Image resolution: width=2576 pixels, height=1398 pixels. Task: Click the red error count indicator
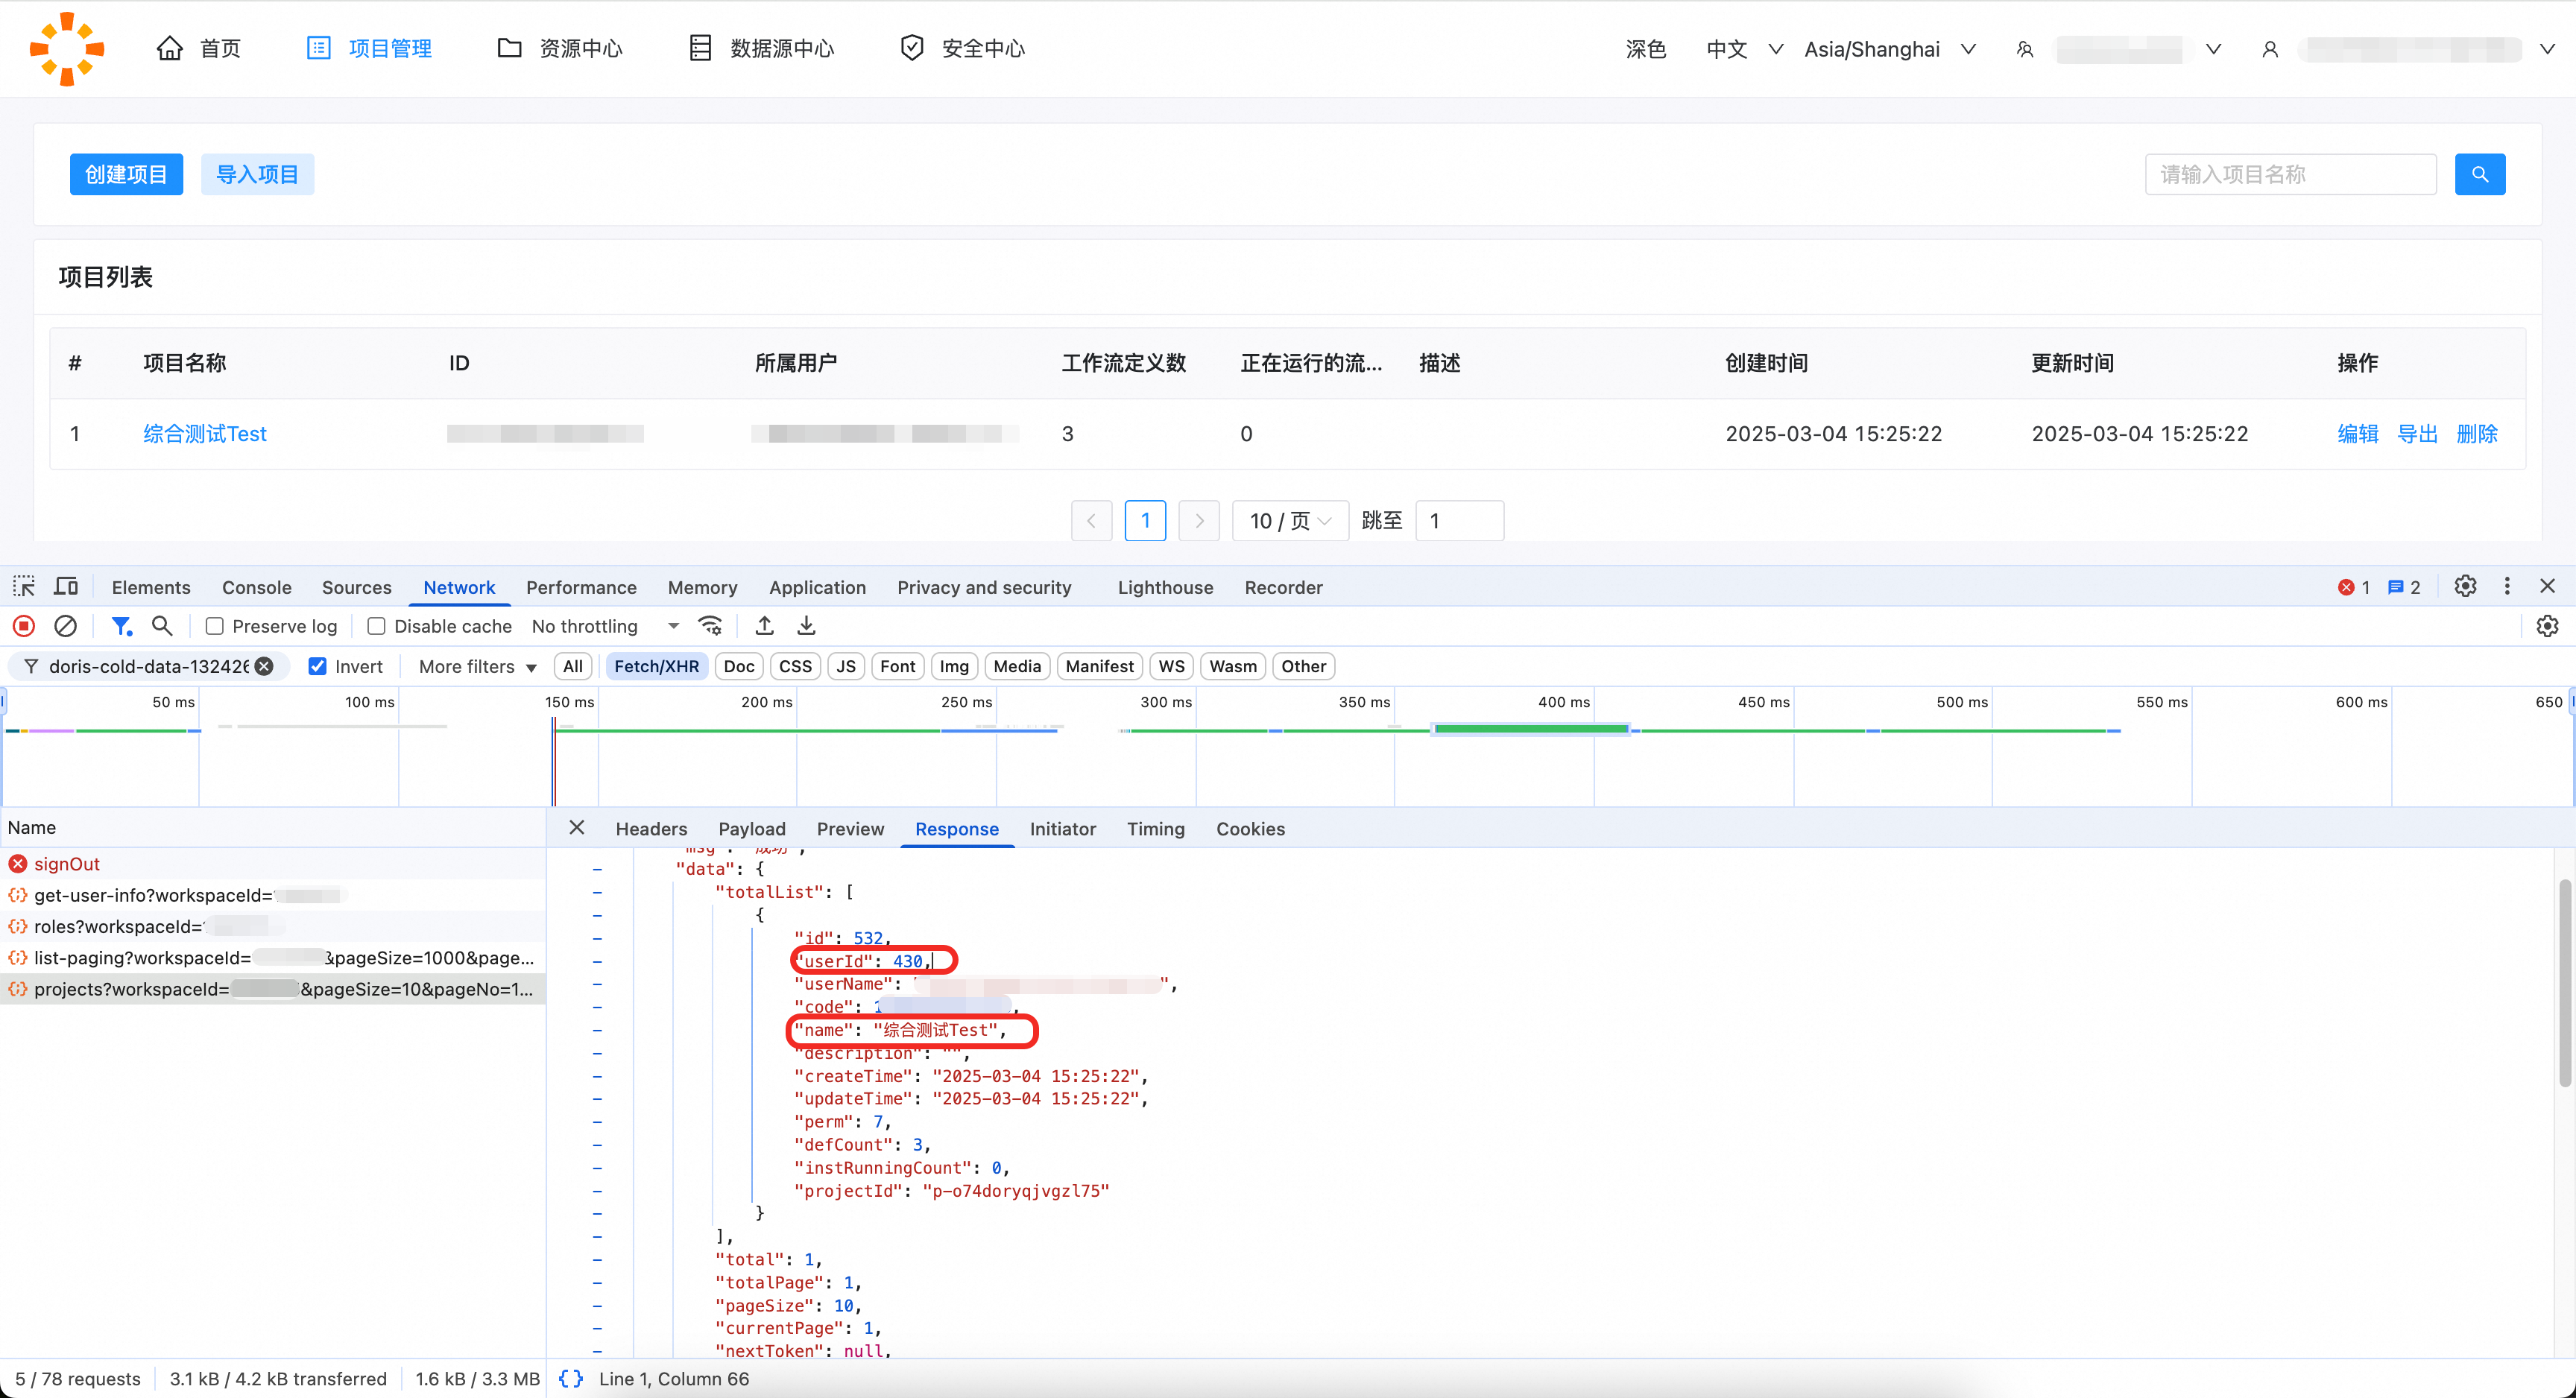click(x=2354, y=587)
